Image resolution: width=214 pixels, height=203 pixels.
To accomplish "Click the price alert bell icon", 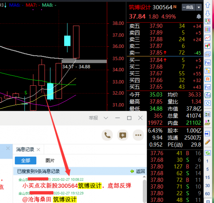I will 199,16.
